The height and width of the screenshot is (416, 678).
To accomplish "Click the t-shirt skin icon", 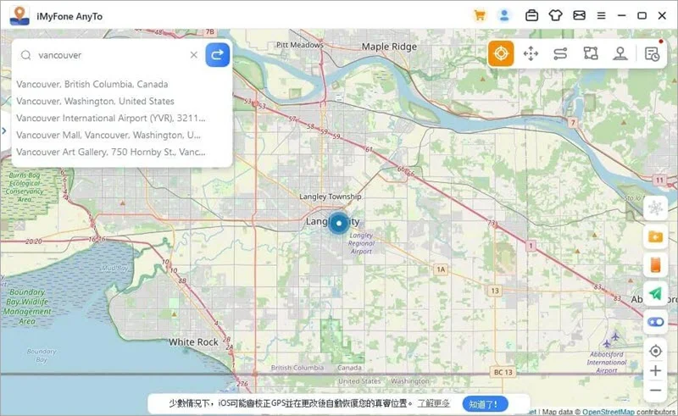I will [555, 16].
